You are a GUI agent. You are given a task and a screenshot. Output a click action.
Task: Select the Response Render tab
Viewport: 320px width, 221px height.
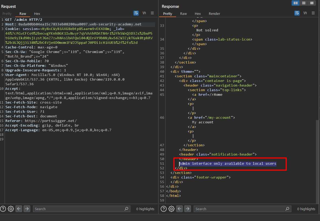click(x=214, y=14)
